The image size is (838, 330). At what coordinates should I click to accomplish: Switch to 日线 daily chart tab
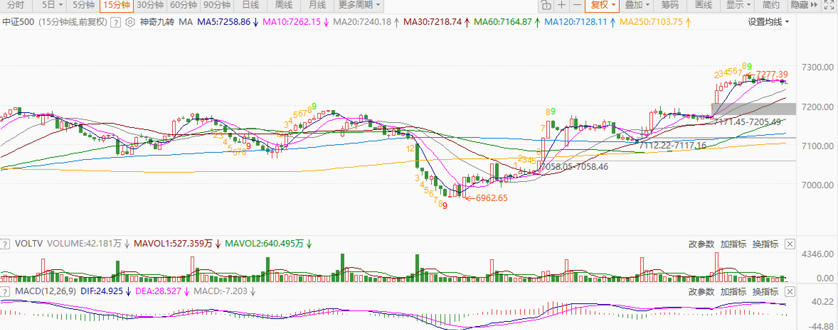coord(250,5)
